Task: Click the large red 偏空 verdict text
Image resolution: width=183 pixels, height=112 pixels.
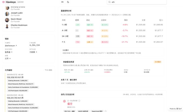Action: point(70,104)
